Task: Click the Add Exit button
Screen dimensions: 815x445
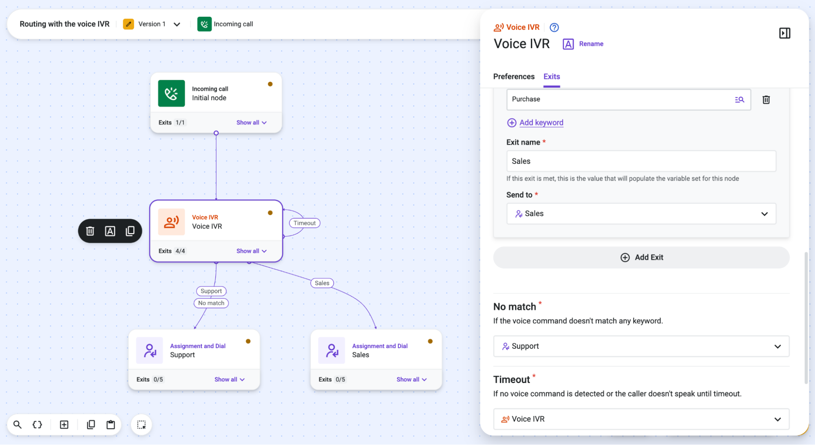Action: 641,258
